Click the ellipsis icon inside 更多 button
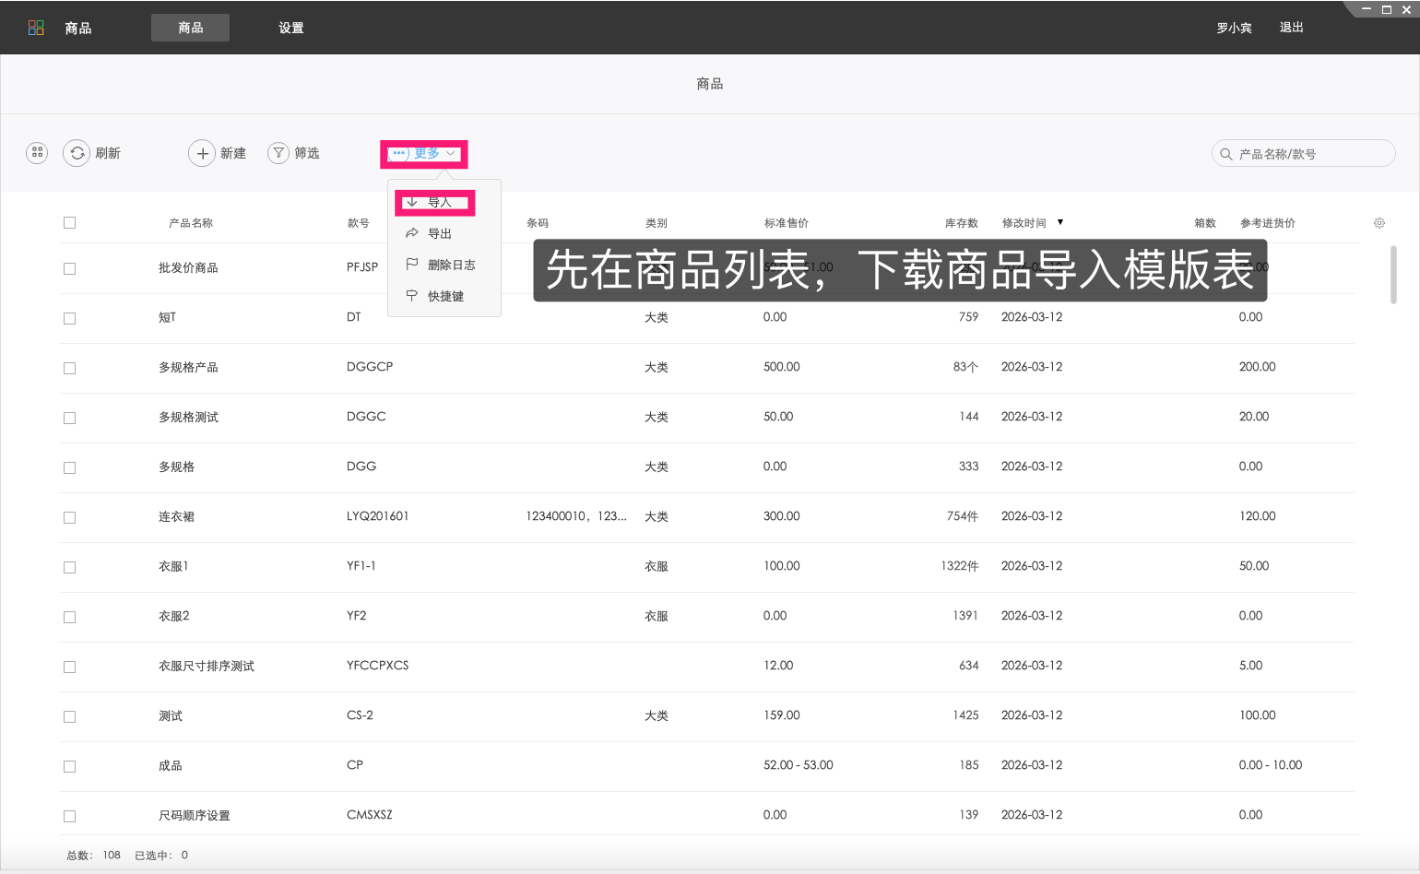Image resolution: width=1420 pixels, height=874 pixels. point(398,154)
